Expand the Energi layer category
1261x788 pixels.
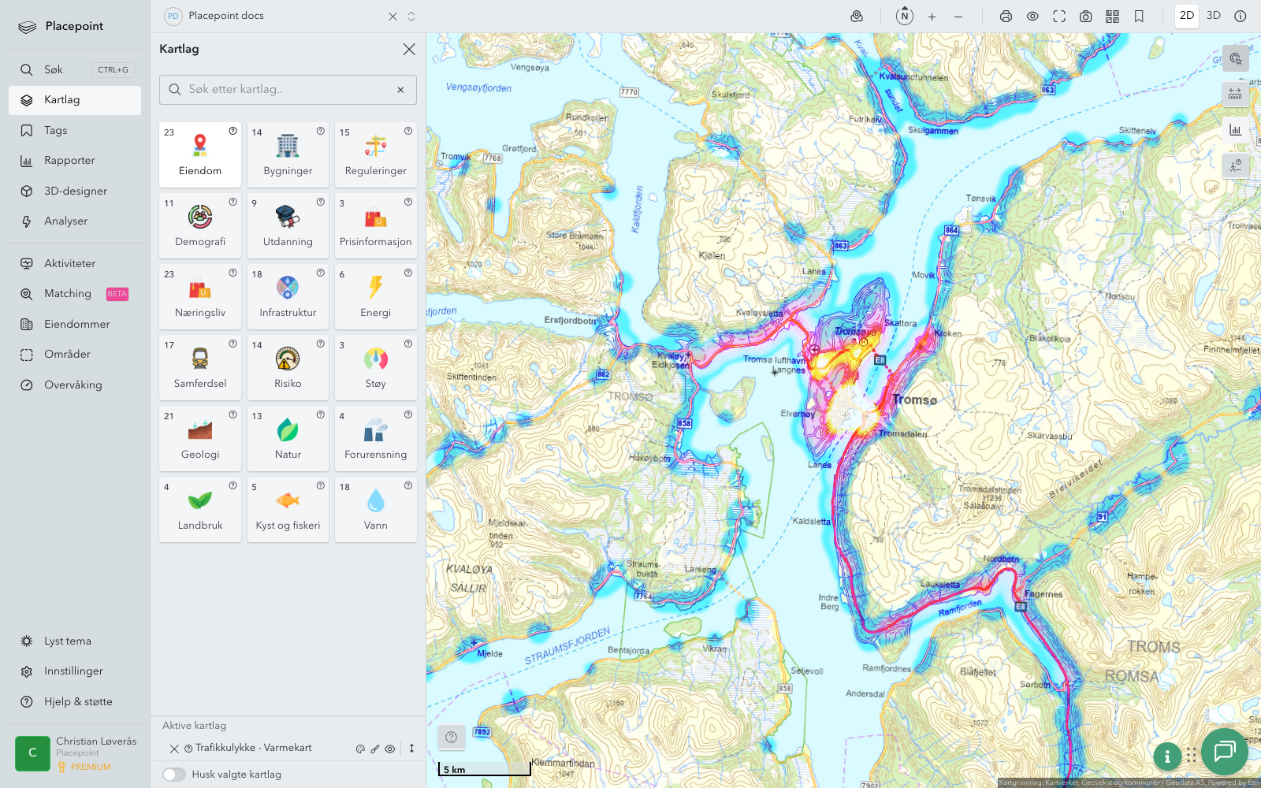tap(376, 296)
